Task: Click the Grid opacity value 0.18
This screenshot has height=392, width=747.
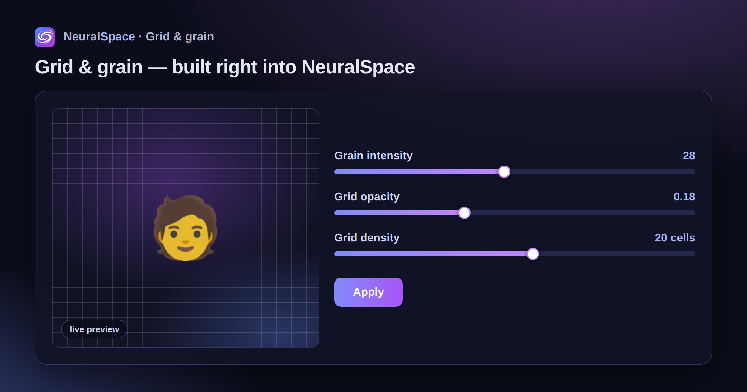Action: pyautogui.click(x=684, y=197)
